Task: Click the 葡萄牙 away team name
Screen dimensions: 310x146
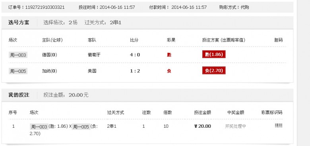Action: (x=94, y=55)
